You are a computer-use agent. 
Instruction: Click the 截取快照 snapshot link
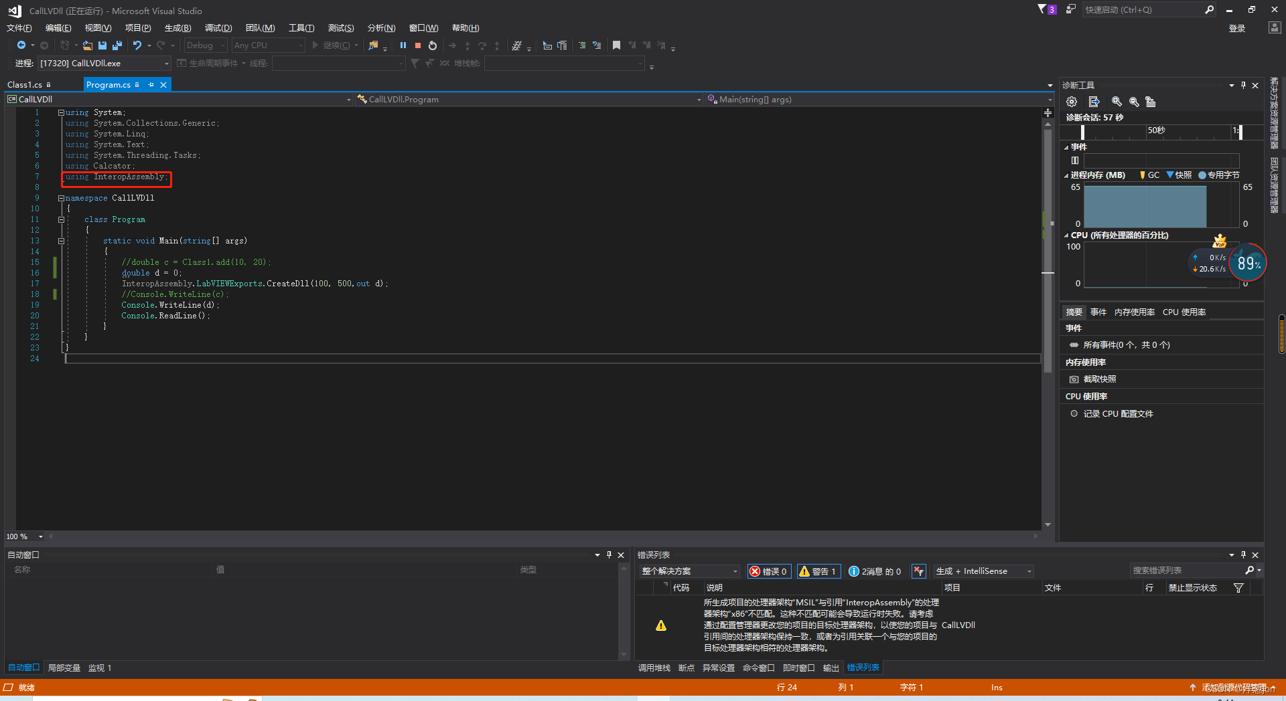click(1100, 379)
